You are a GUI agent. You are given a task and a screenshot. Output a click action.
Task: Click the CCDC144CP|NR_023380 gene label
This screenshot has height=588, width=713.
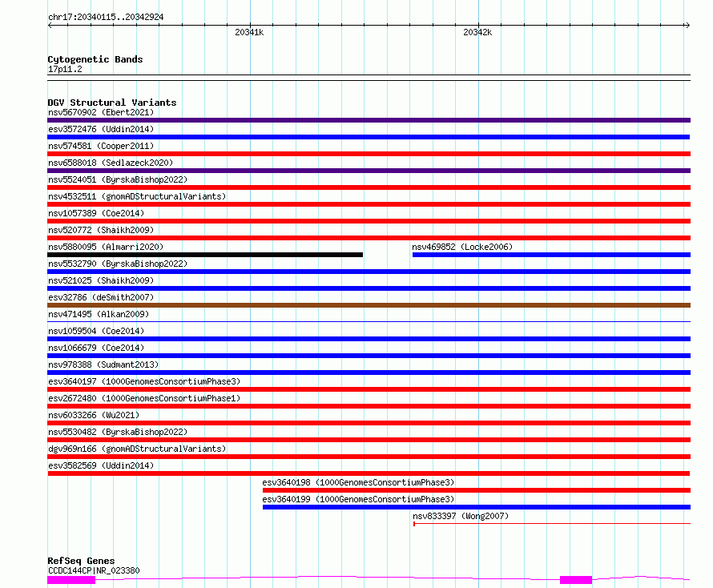coord(94,570)
